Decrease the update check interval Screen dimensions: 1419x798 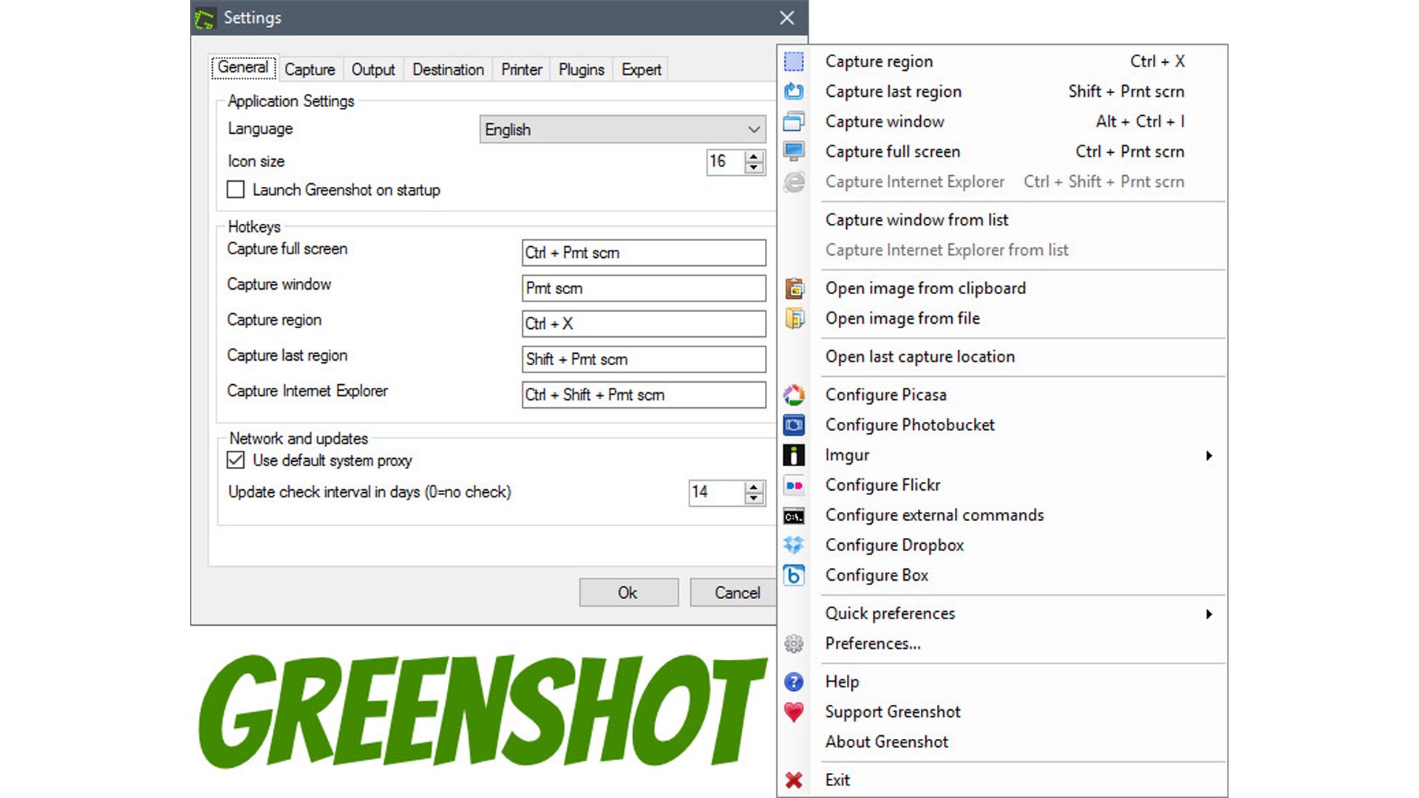point(754,499)
